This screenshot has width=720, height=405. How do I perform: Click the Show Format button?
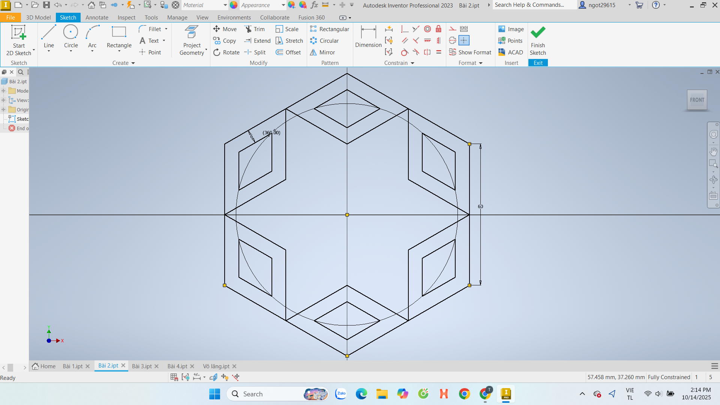470,52
